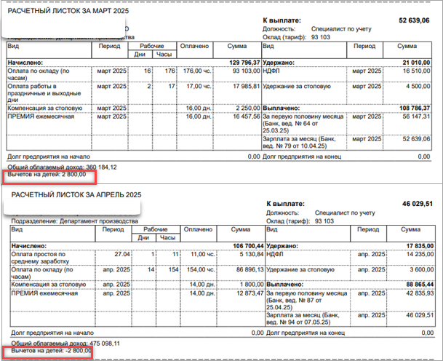Screen dimensions: 443x361
Task: Click 'Вычетов на детей: 2 800,00' in March slip
Action: [47, 174]
